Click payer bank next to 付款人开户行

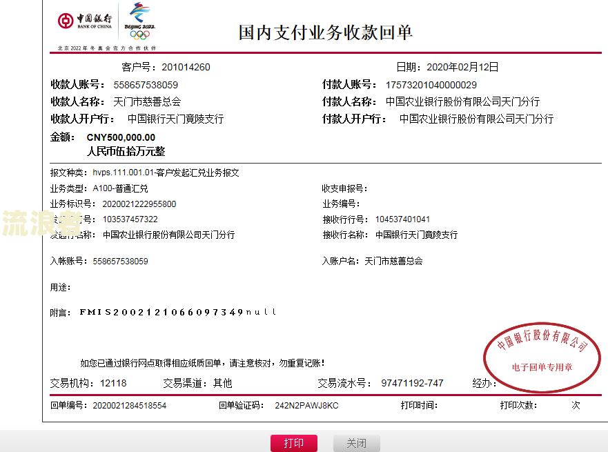click(x=476, y=119)
